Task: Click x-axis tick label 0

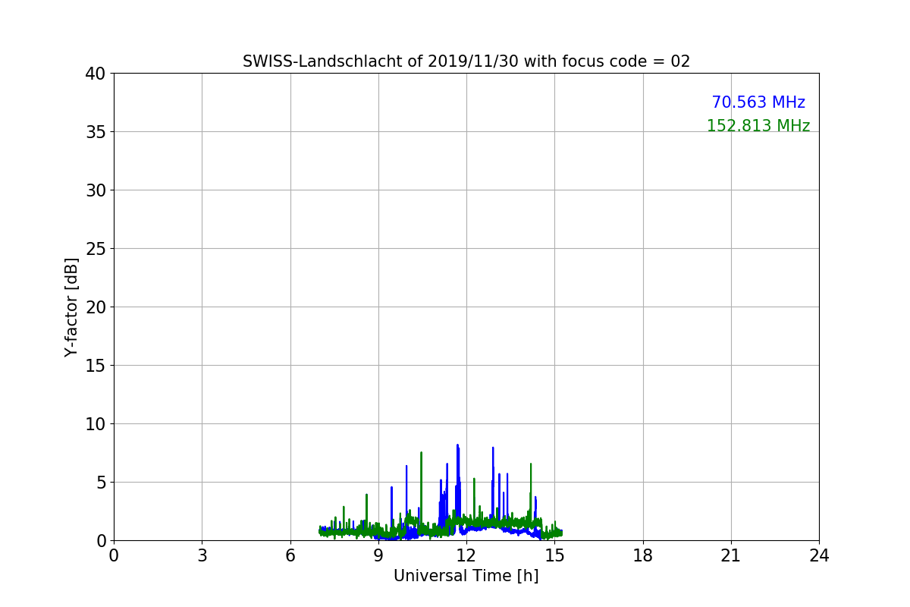Action: 114,555
